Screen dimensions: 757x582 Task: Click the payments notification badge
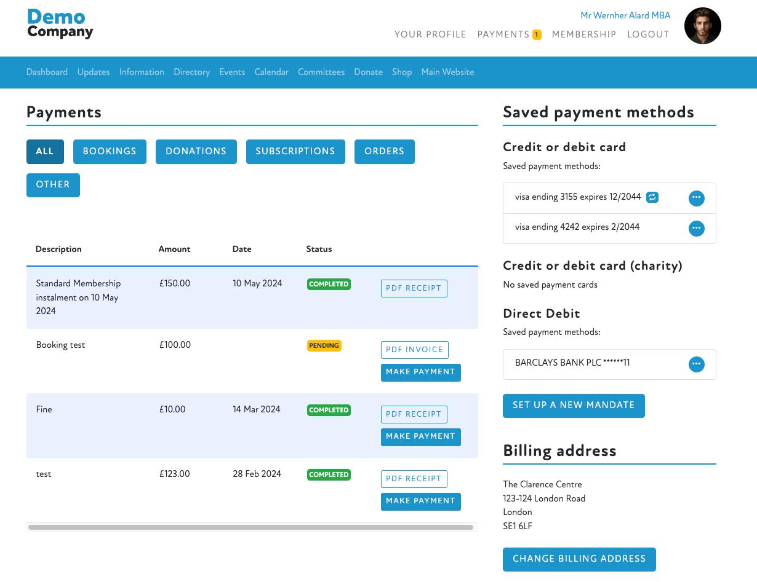click(x=537, y=35)
